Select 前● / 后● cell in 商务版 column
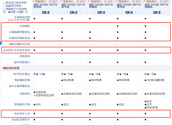The image size is (172, 125). click(39, 74)
